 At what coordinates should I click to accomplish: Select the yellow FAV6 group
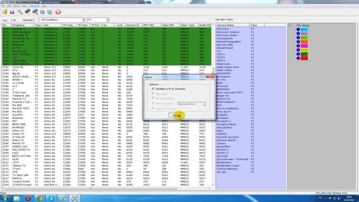click(304, 50)
